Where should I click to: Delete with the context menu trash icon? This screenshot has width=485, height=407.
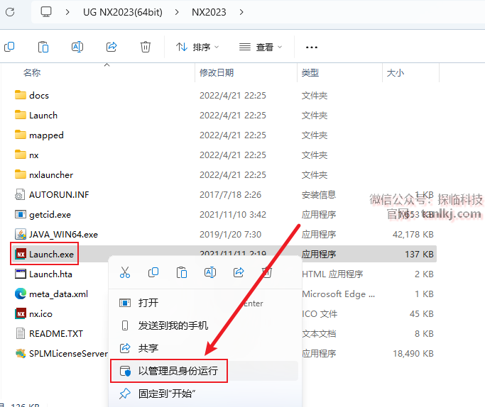pos(267,272)
